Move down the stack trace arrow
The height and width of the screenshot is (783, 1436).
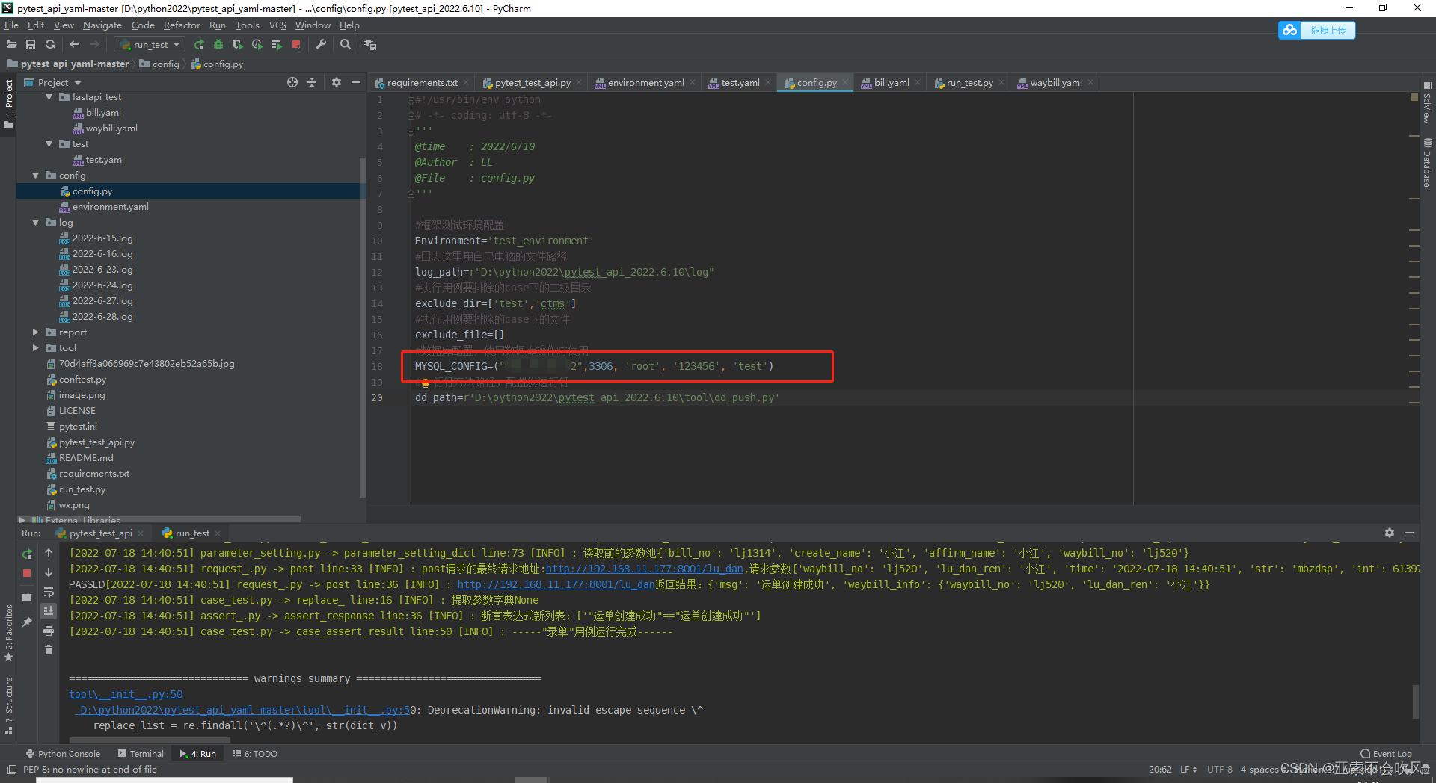(x=49, y=572)
